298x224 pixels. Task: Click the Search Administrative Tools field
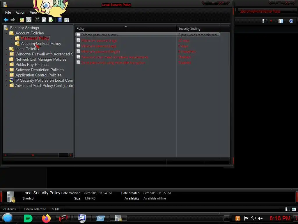(x=267, y=11)
